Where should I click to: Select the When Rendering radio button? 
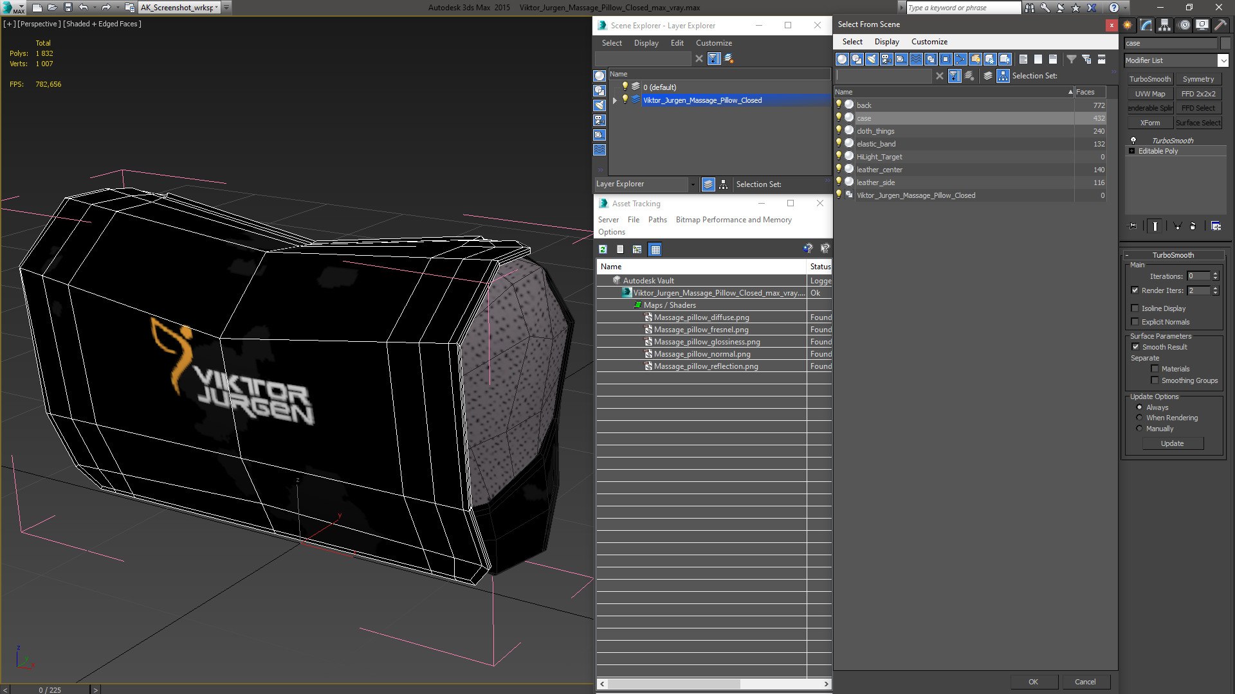[1139, 418]
